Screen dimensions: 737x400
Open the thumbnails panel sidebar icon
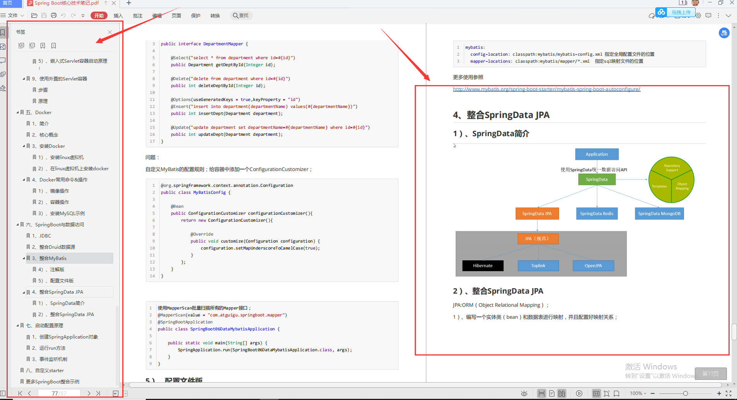click(3, 46)
